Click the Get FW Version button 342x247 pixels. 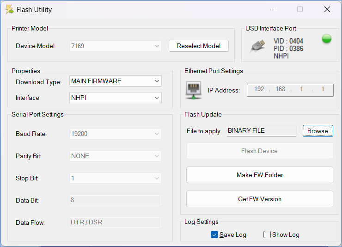tap(260, 199)
